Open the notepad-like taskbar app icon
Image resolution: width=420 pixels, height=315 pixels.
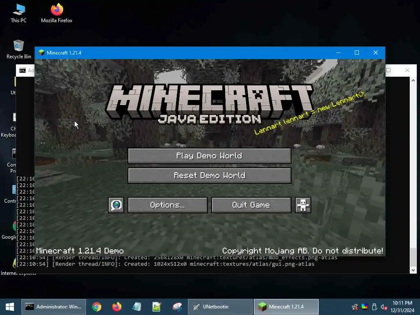coord(136,307)
